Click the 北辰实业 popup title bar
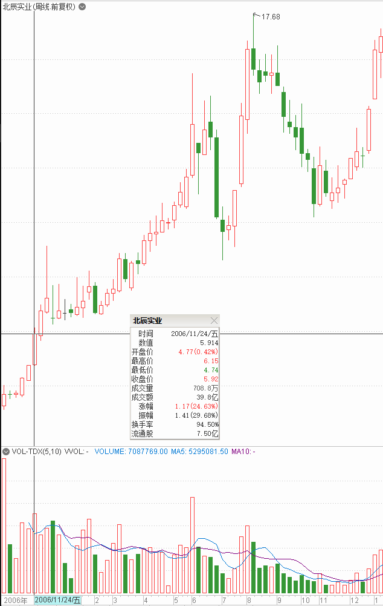This screenshot has width=383, height=606. [169, 320]
